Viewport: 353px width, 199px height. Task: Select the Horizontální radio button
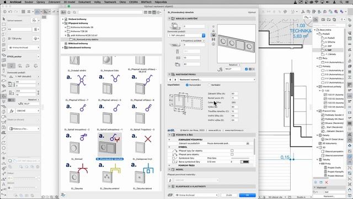click(x=187, y=85)
